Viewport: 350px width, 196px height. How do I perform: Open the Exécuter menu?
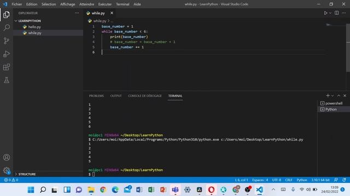105,4
